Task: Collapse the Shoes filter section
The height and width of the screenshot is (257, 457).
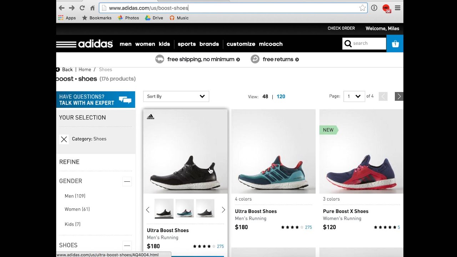Action: pyautogui.click(x=127, y=246)
